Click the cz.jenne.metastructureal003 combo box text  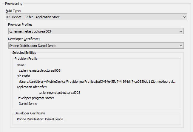tap(30, 31)
